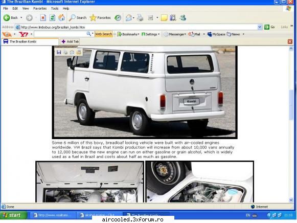Click the vertical scrollbar up arrow

click(291, 48)
